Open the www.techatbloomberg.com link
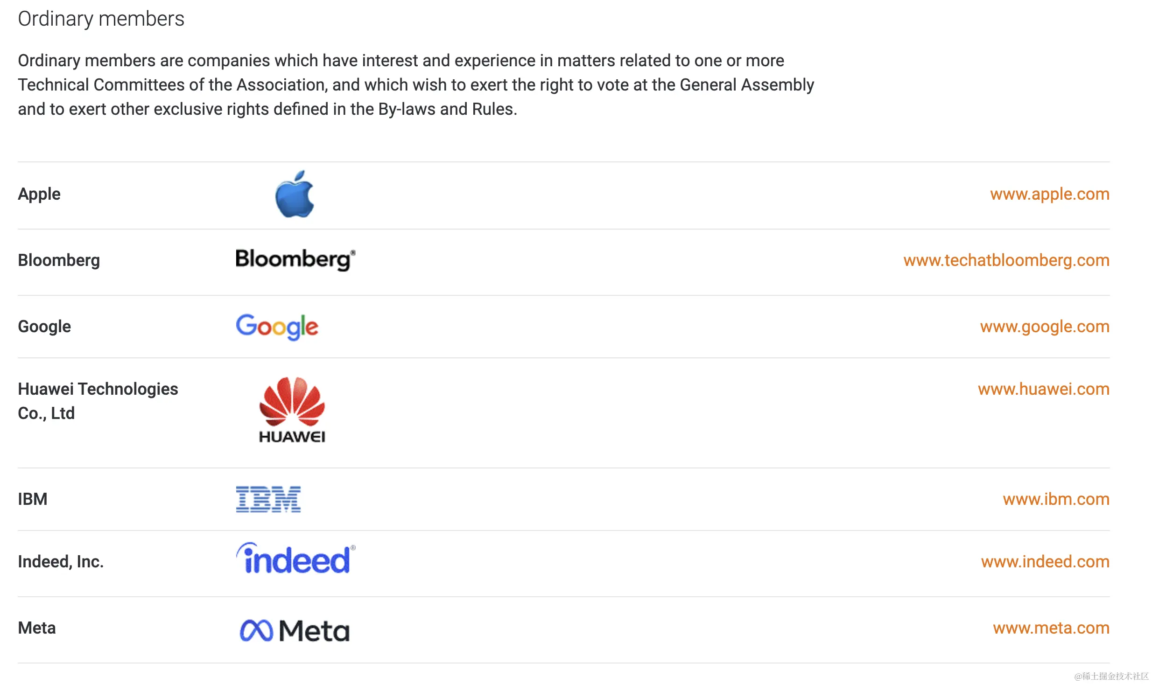The width and height of the screenshot is (1152, 684). (1006, 260)
